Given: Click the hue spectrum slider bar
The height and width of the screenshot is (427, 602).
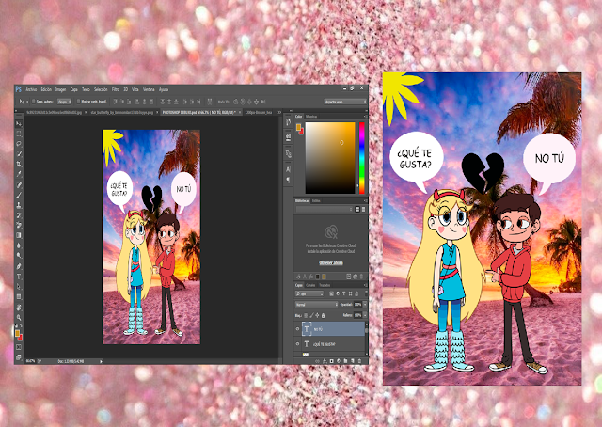Looking at the screenshot, I should coord(361,158).
